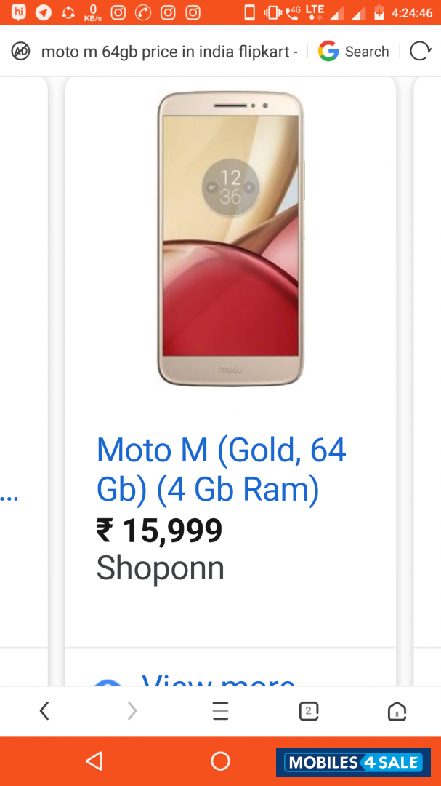Tap the Android home circle button
The image size is (441, 786).
220,760
